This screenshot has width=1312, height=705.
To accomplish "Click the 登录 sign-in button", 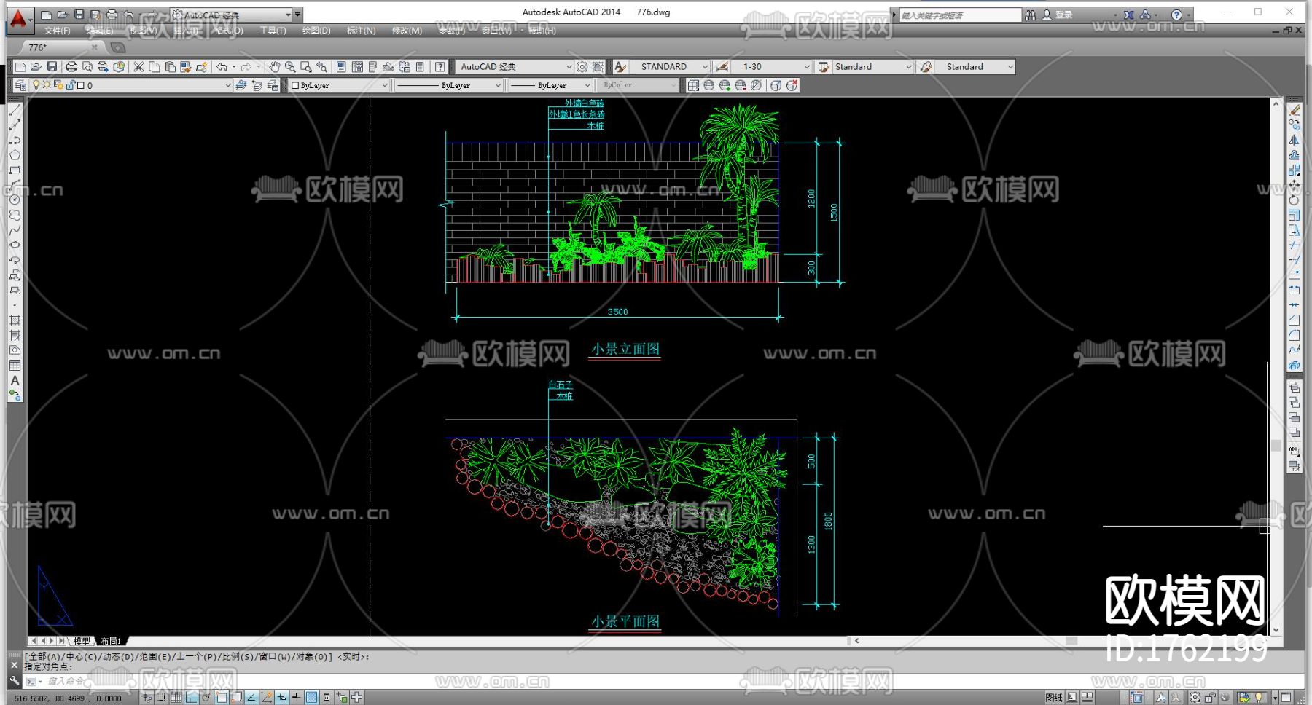I will point(1063,15).
